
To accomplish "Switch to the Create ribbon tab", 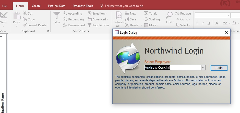I will pos(36,6).
